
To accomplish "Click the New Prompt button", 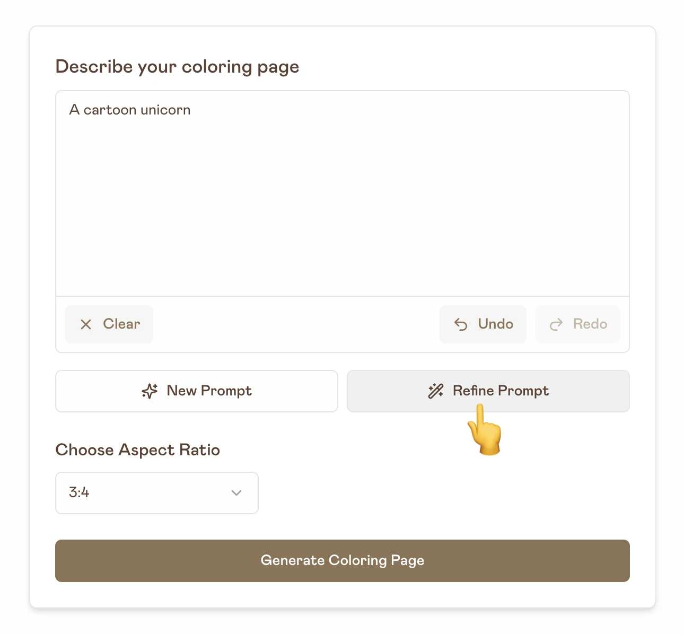I will (197, 391).
